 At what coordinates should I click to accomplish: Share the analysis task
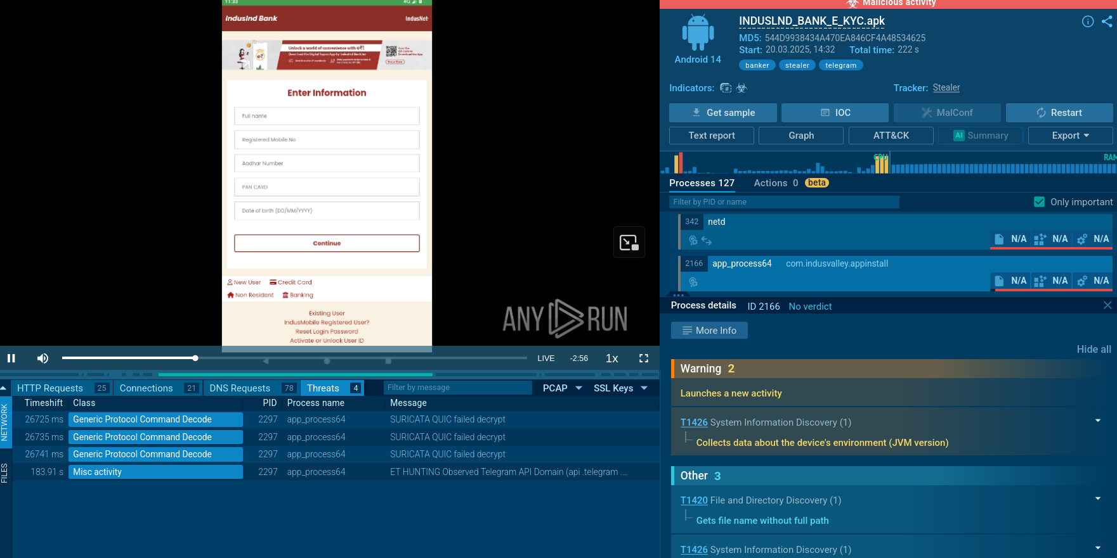pos(1107,22)
